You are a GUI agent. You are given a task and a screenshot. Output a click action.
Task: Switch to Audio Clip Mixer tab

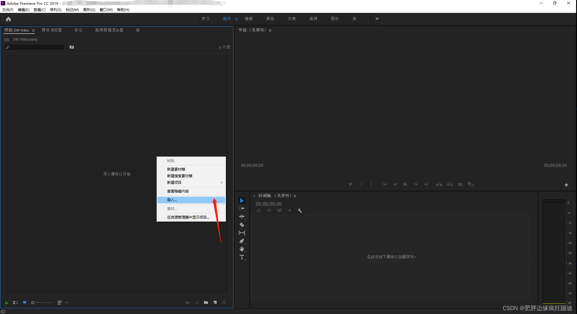(x=109, y=30)
